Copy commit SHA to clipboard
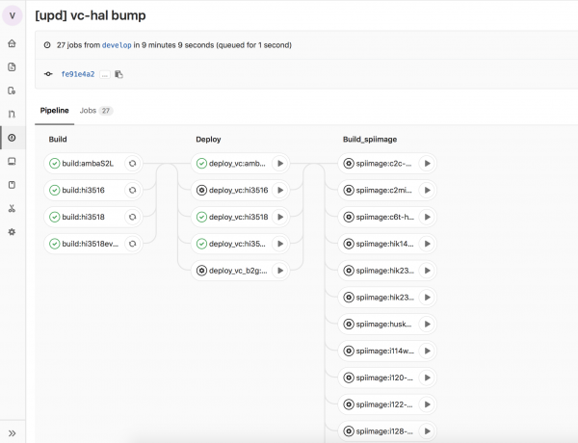The width and height of the screenshot is (578, 443). pyautogui.click(x=119, y=74)
